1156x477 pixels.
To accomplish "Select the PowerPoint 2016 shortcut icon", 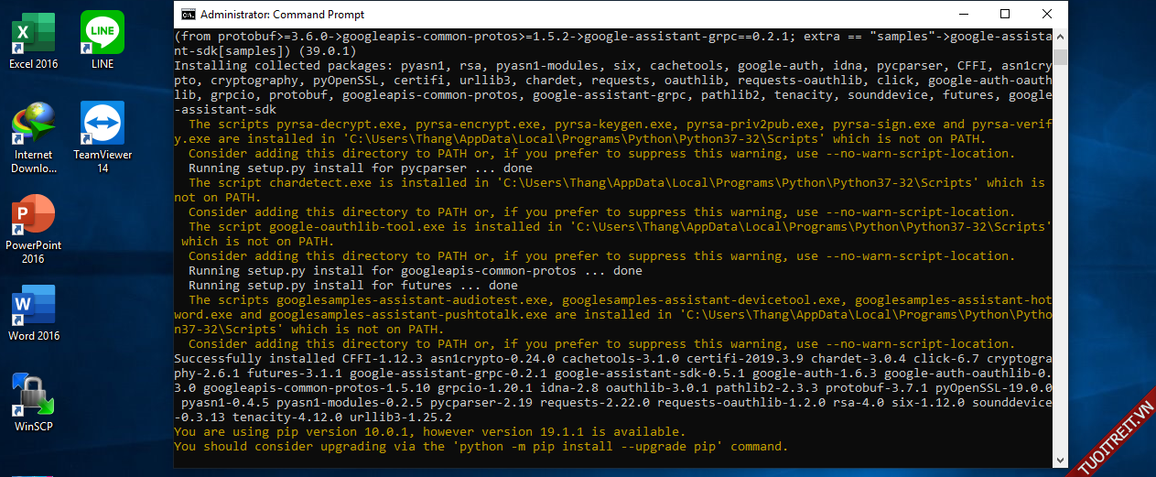I will (34, 216).
